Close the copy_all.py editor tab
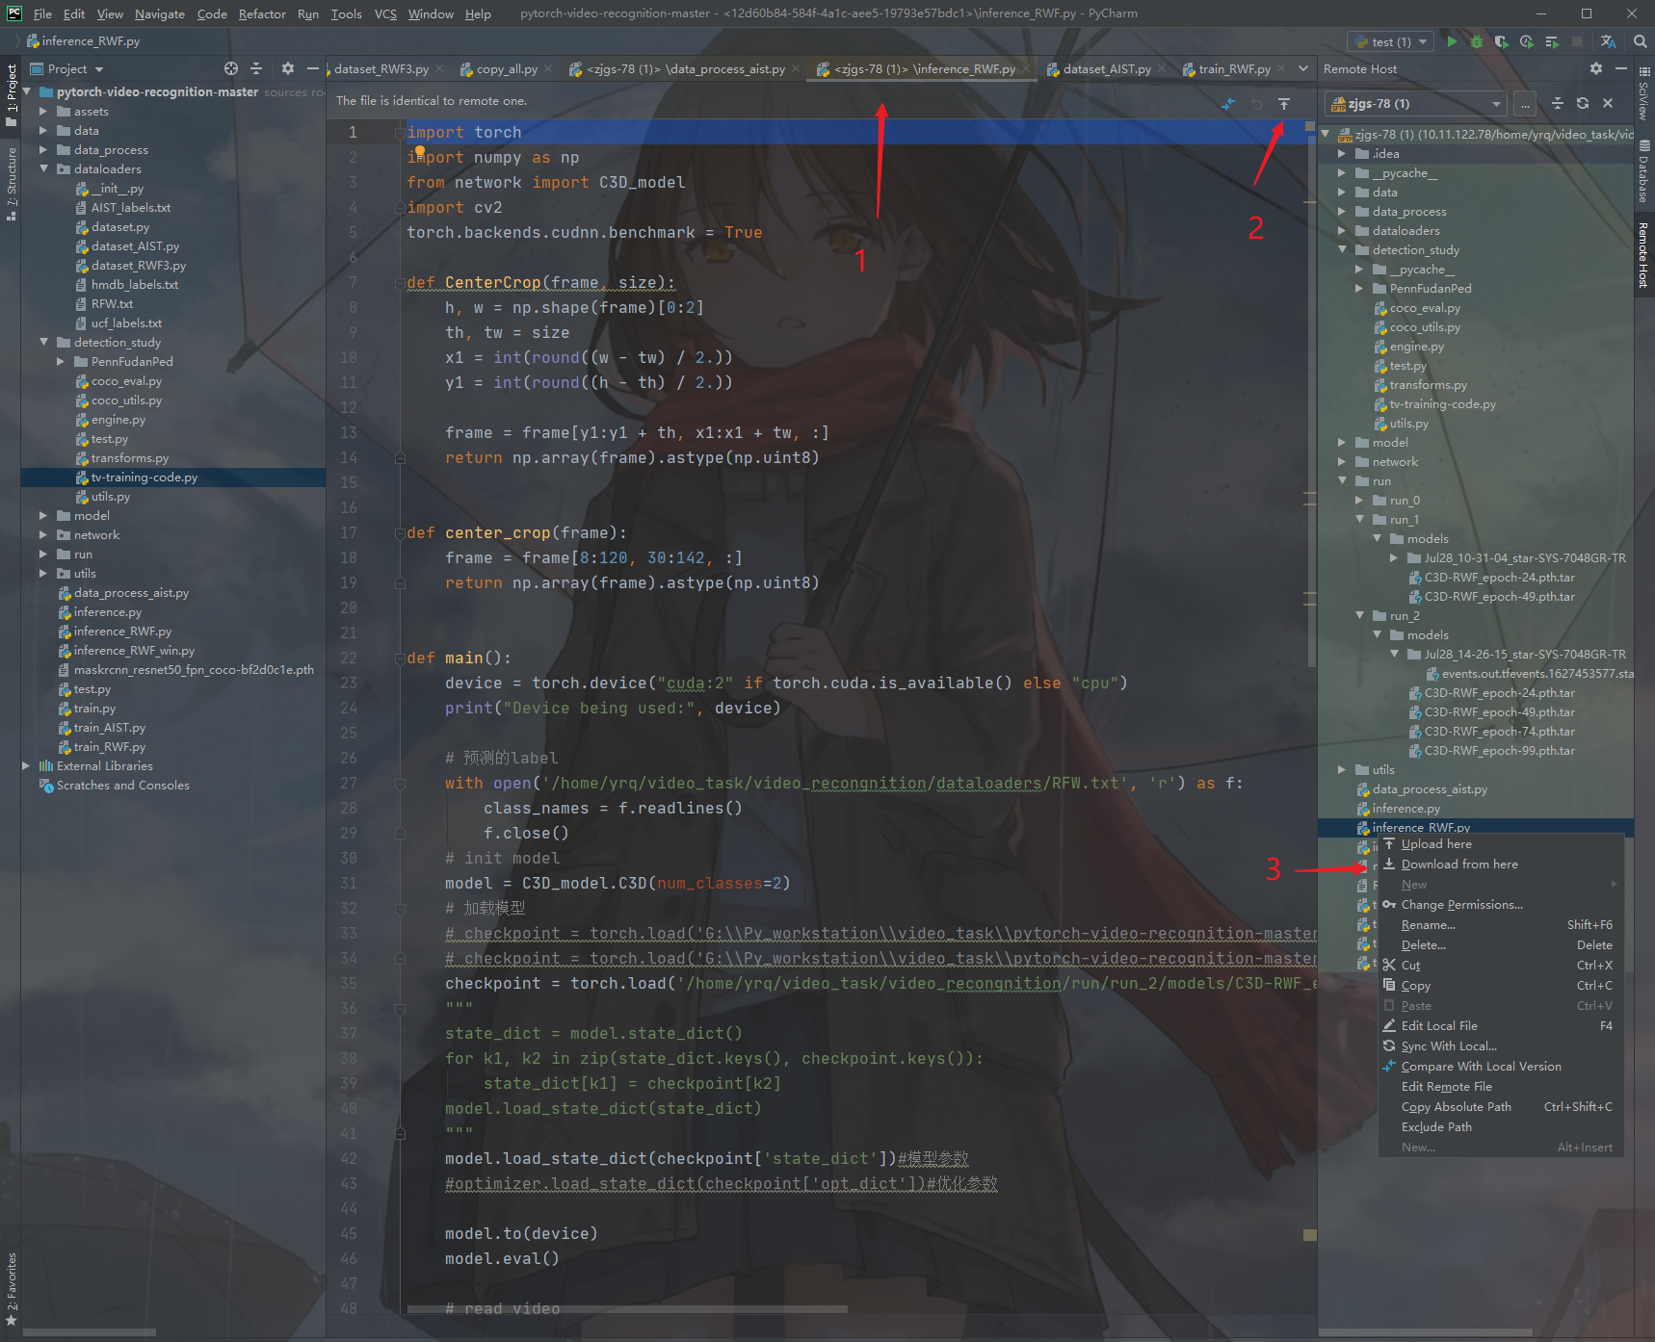This screenshot has height=1342, width=1655. tap(548, 68)
